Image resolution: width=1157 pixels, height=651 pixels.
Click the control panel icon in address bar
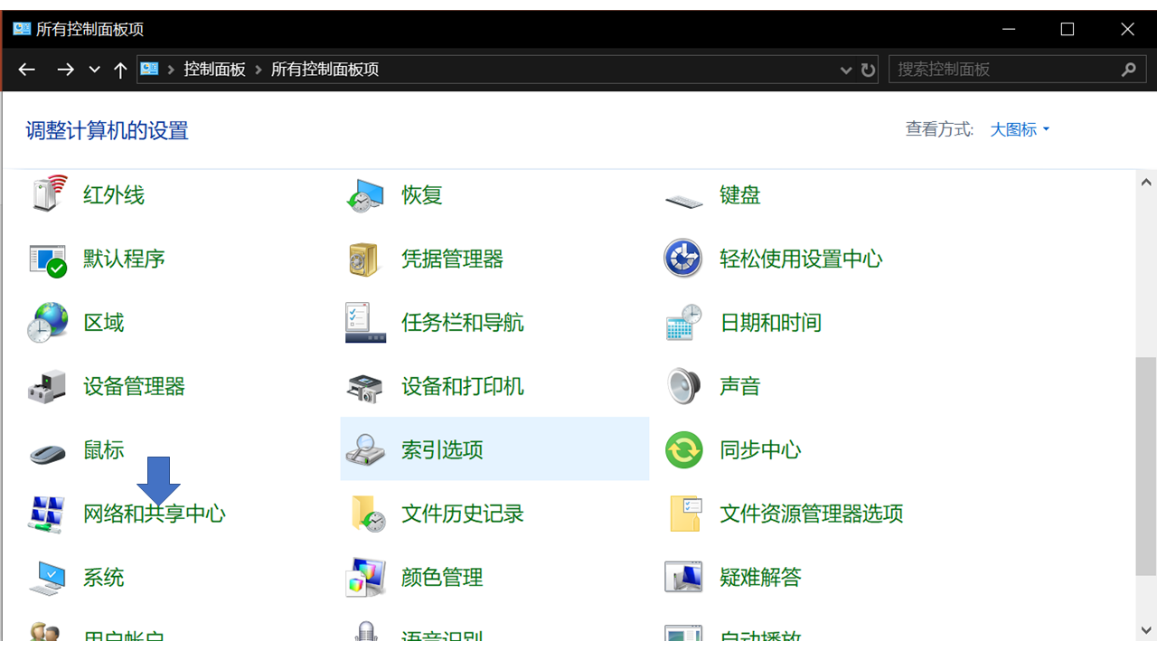point(150,69)
